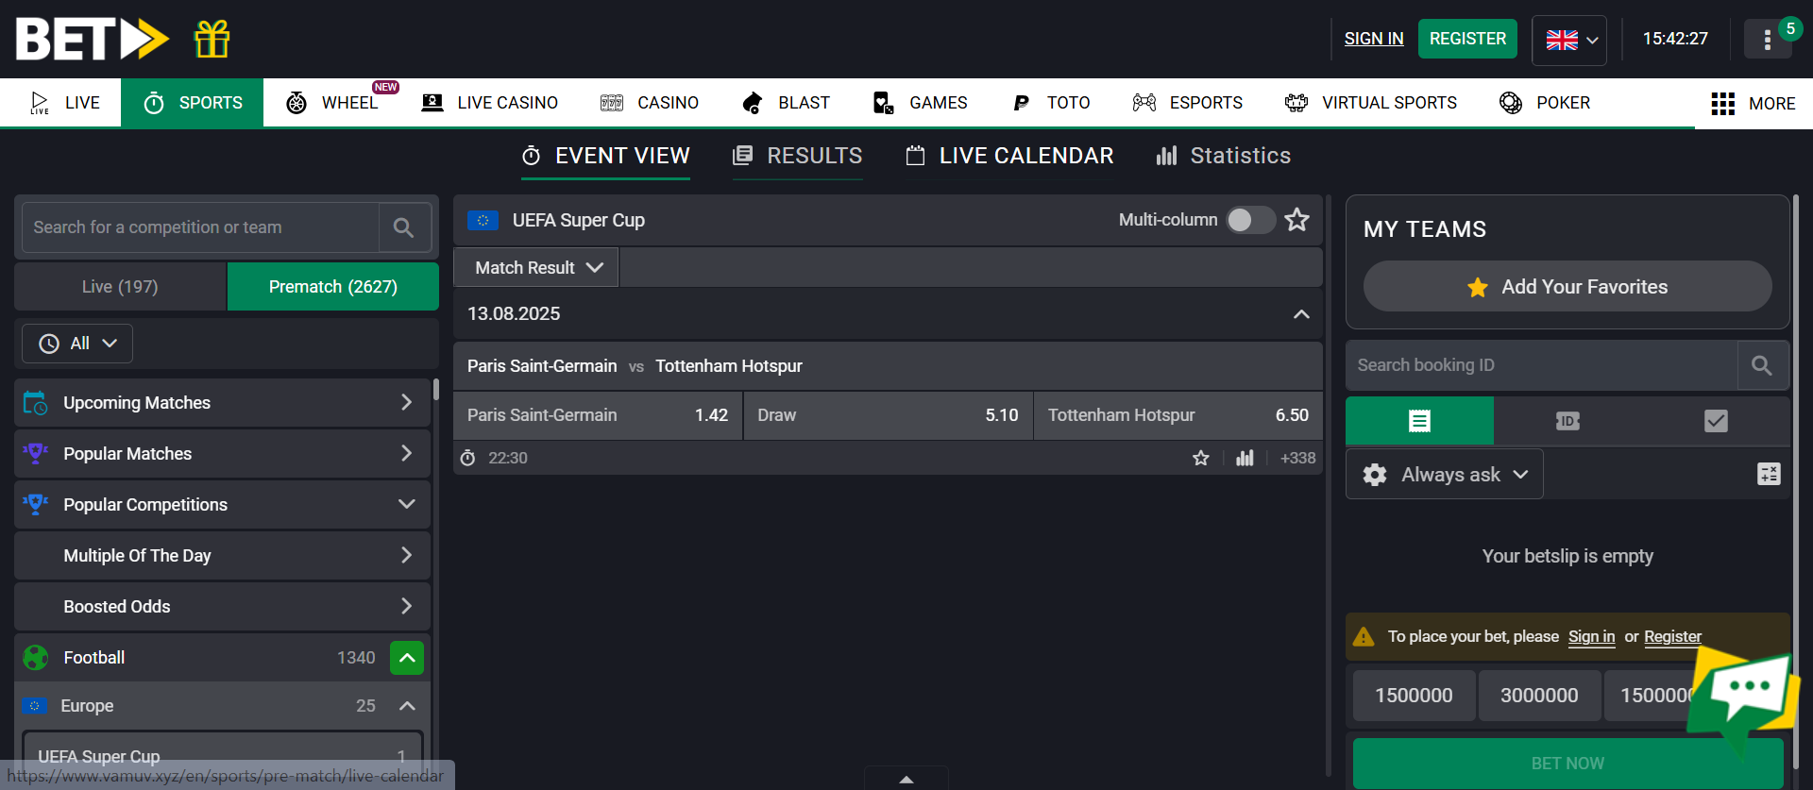Click the Popular Matches trophy icon

[x=36, y=454]
